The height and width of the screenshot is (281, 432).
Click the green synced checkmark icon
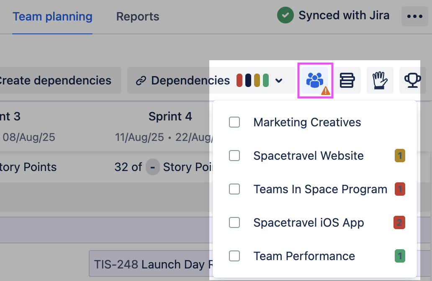pyautogui.click(x=285, y=15)
